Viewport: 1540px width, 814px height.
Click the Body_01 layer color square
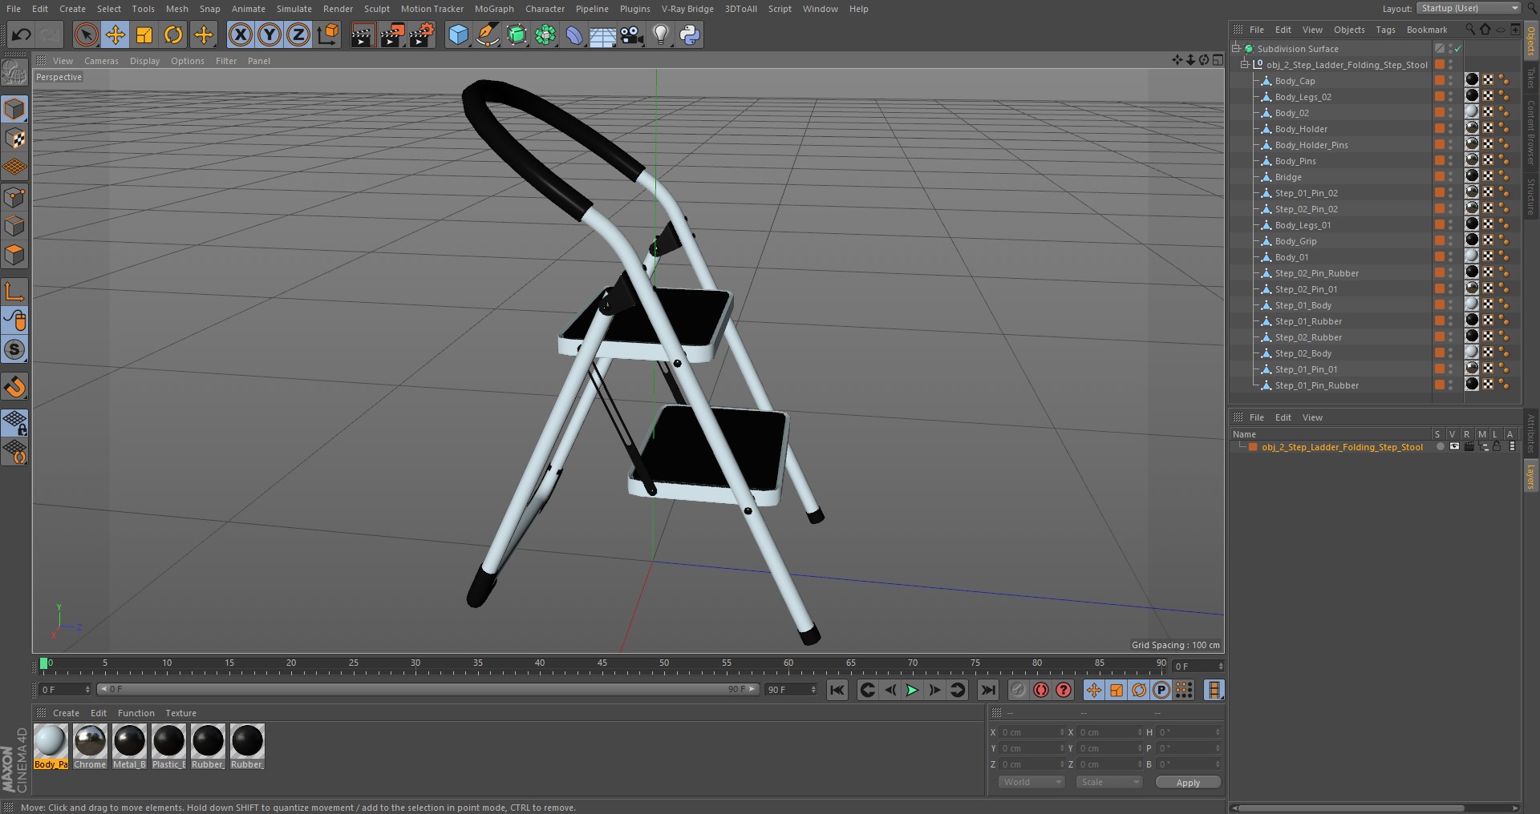(x=1440, y=256)
